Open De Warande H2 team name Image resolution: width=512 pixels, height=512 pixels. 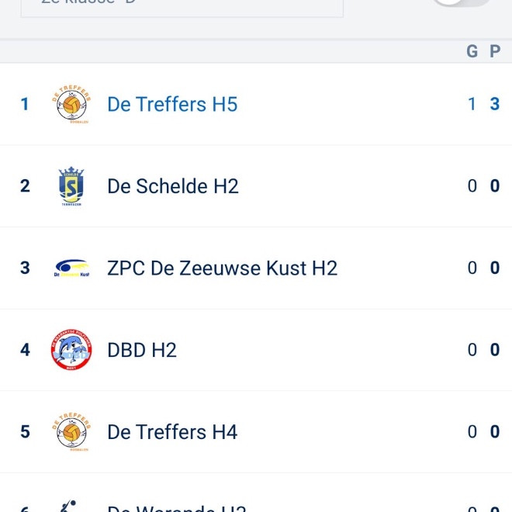176,508
